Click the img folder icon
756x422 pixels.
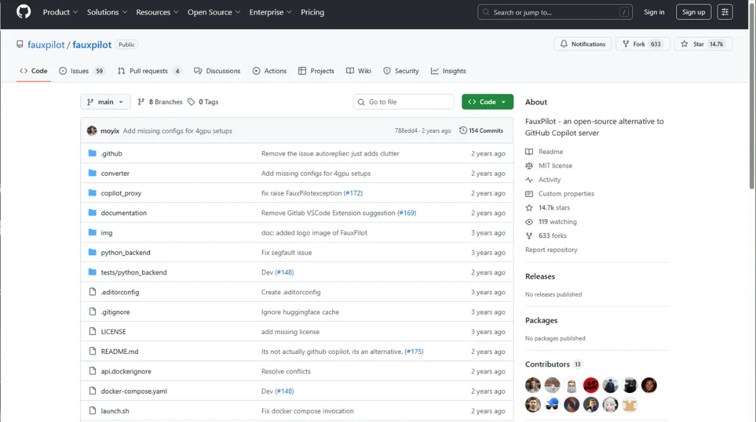92,233
